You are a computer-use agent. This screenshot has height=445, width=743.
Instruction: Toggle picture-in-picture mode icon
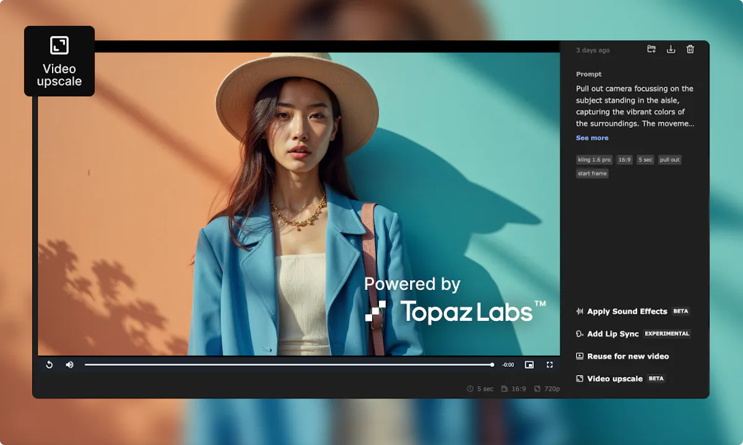[x=529, y=365]
